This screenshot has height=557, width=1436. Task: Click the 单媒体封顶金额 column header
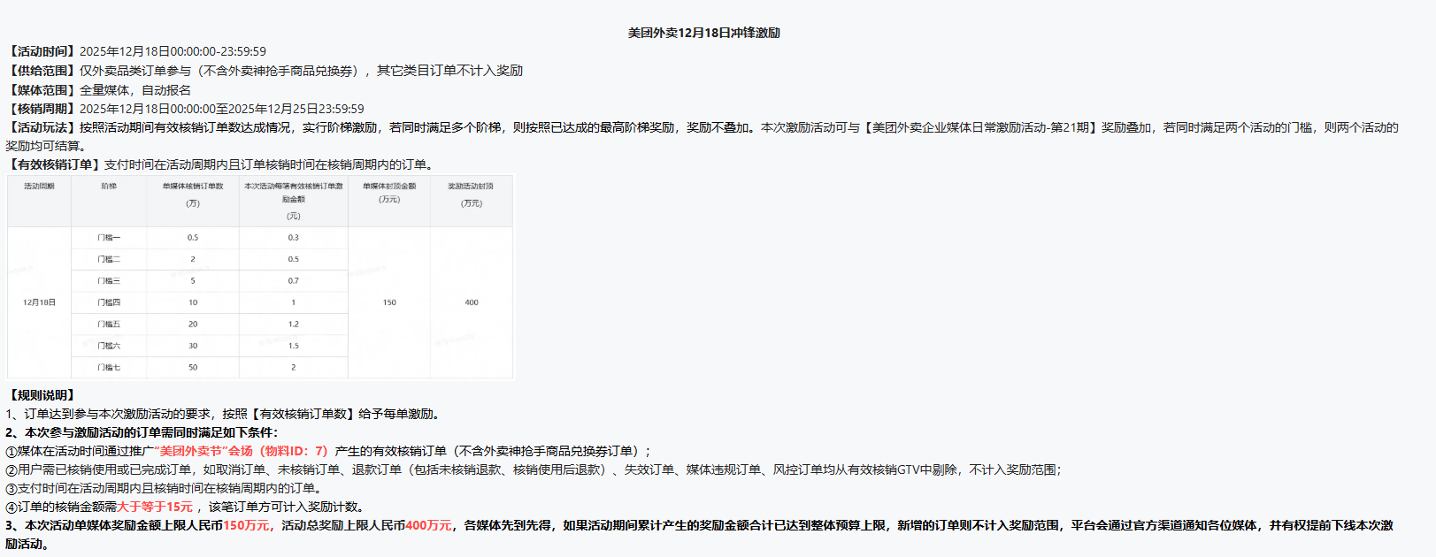tap(389, 187)
